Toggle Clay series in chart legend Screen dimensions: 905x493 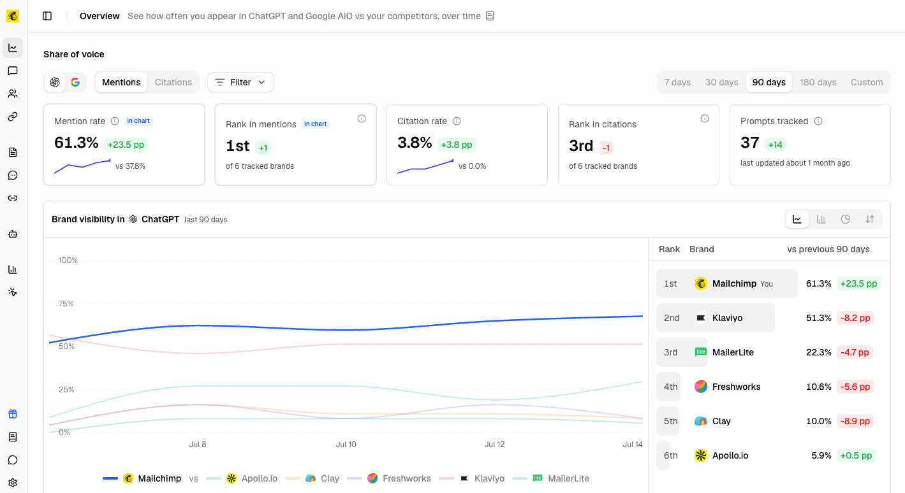[312, 478]
